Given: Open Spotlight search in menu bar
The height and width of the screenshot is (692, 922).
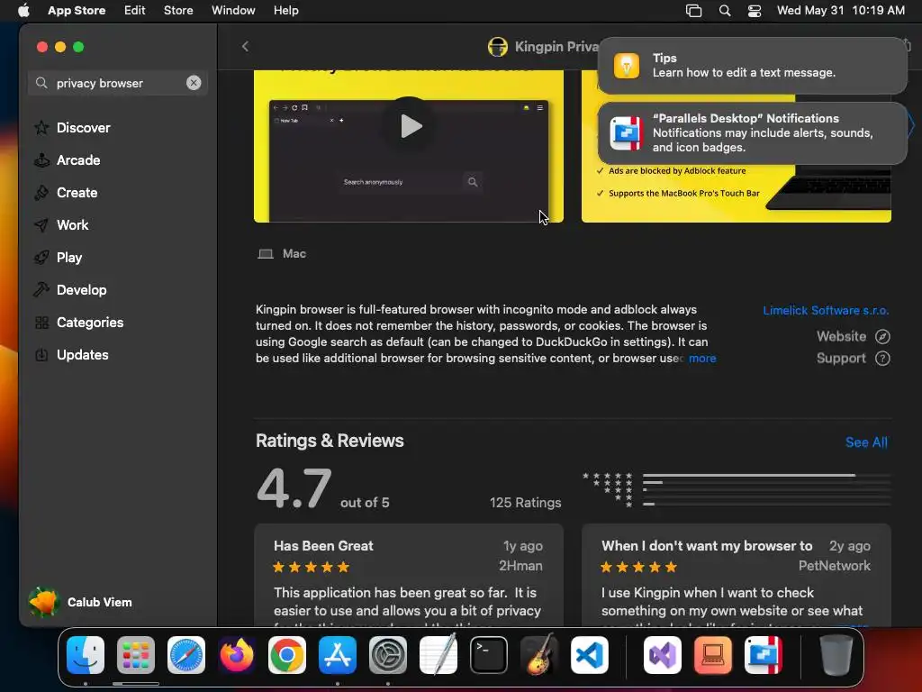Looking at the screenshot, I should 725,11.
